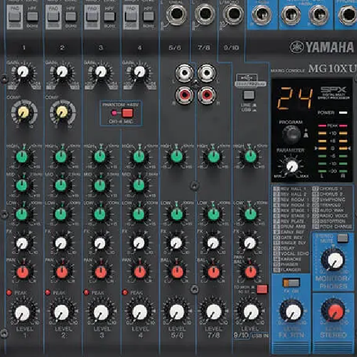This screenshot has height=357, width=357.
Task: Click the USB port icon above LINE/USB switch
Action: (x=247, y=78)
